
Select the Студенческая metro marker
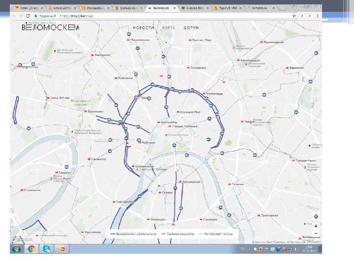pyautogui.click(x=22, y=190)
